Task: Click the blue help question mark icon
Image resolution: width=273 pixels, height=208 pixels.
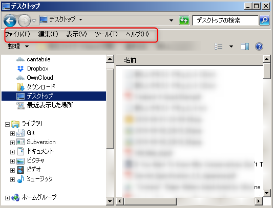Action: pos(259,47)
